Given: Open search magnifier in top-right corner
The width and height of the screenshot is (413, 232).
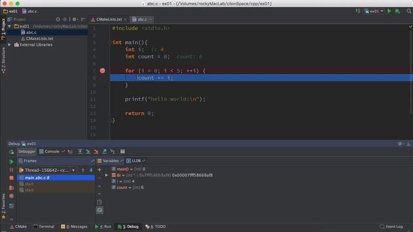Looking at the screenshot, I should pyautogui.click(x=408, y=11).
